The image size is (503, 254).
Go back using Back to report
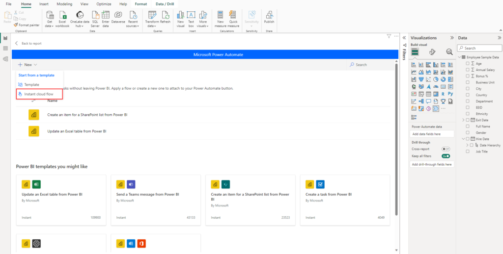point(28,43)
